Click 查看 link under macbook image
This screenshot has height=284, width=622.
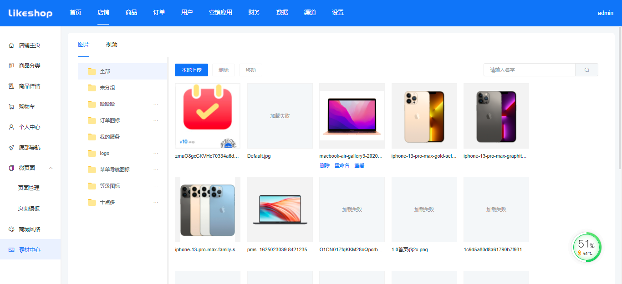pyautogui.click(x=359, y=166)
